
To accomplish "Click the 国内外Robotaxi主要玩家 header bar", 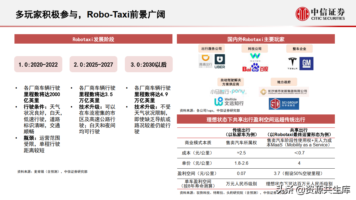I will (256, 39).
